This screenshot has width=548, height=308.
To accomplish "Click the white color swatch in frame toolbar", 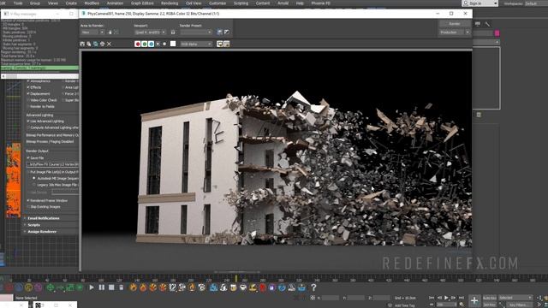I will point(173,44).
